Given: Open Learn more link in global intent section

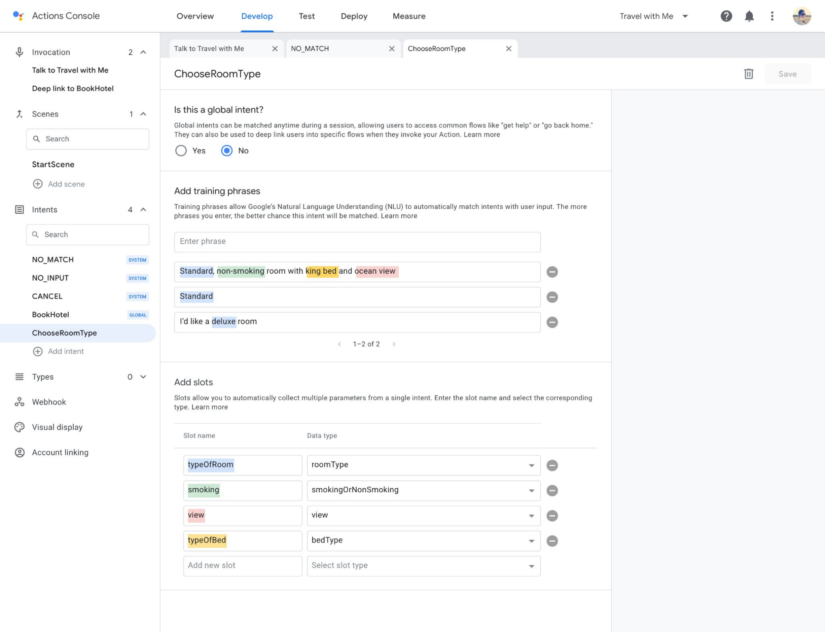Looking at the screenshot, I should pyautogui.click(x=481, y=135).
